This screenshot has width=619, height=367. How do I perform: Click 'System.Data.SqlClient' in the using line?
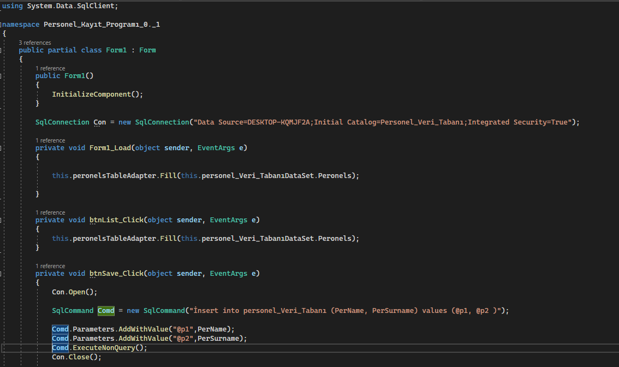click(70, 6)
